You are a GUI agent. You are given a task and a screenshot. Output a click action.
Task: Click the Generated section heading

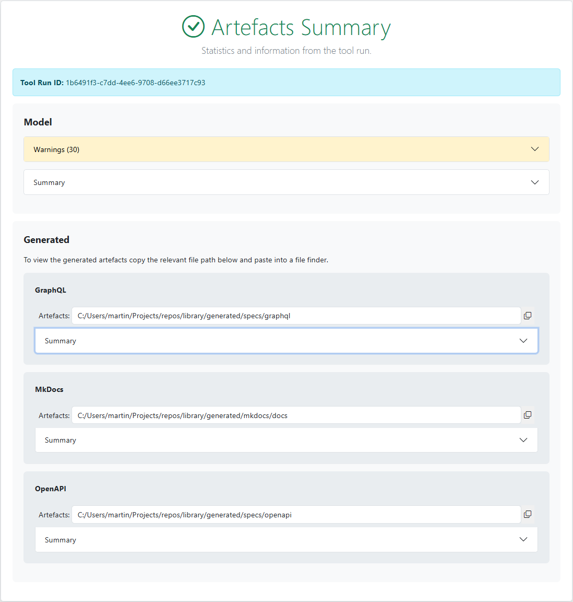pyautogui.click(x=46, y=240)
